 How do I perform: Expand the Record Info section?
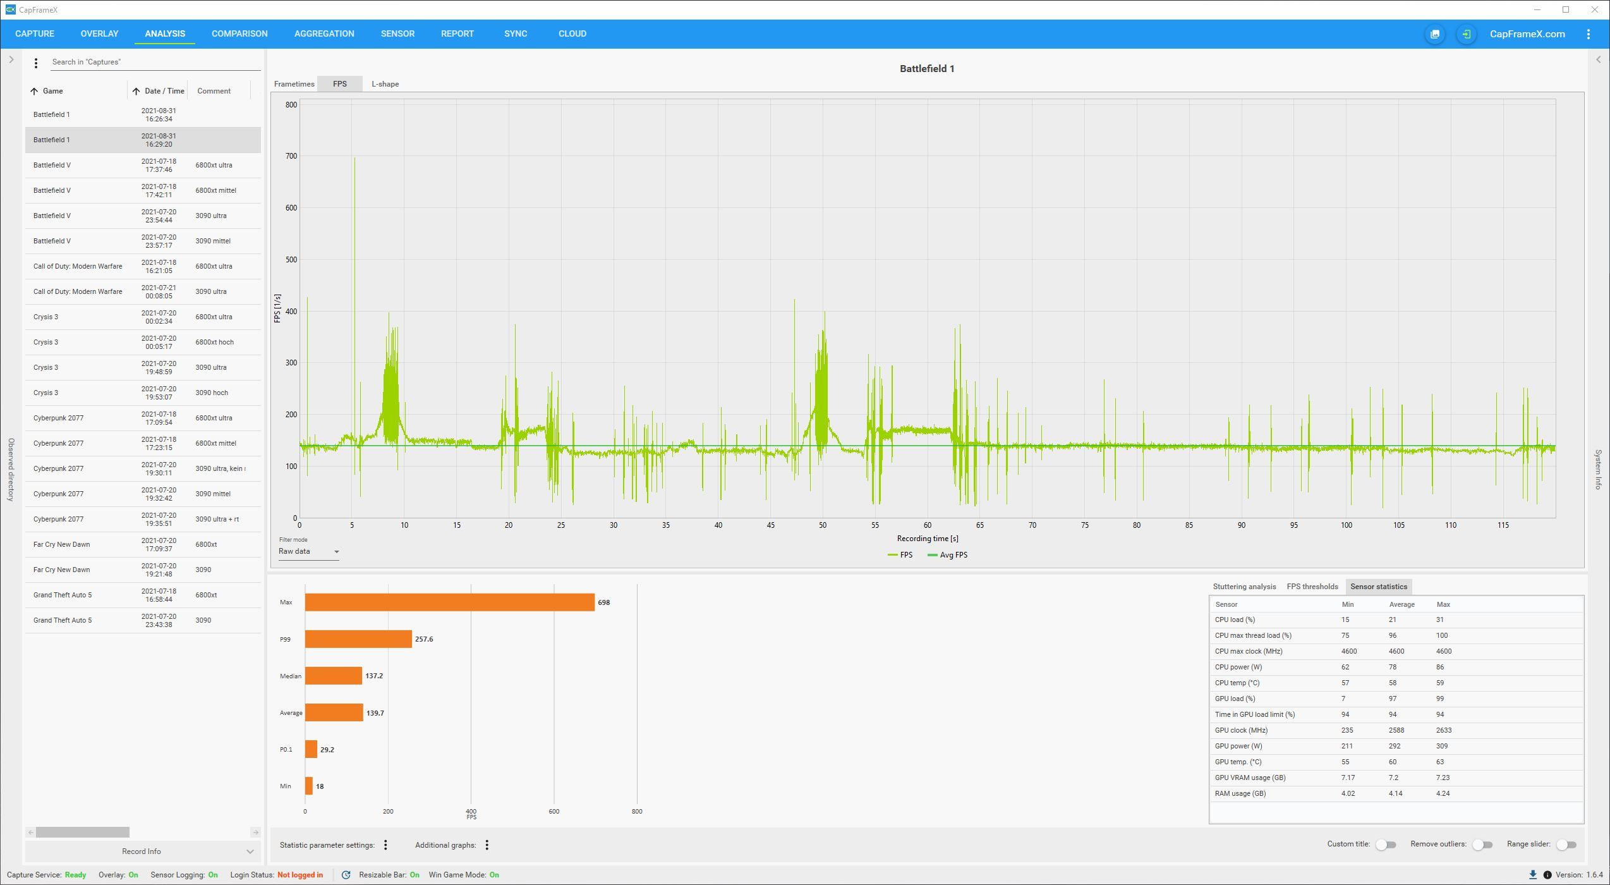143,851
